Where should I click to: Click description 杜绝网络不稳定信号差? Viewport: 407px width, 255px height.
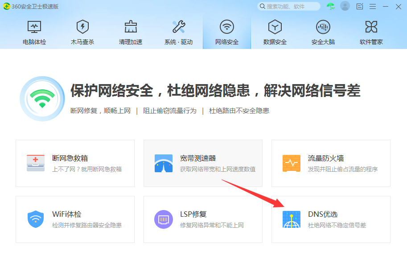coord(337,225)
